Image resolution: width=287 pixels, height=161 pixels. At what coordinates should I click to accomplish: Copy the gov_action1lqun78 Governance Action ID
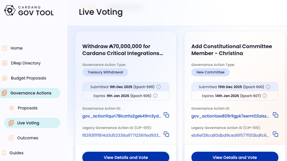point(166,115)
